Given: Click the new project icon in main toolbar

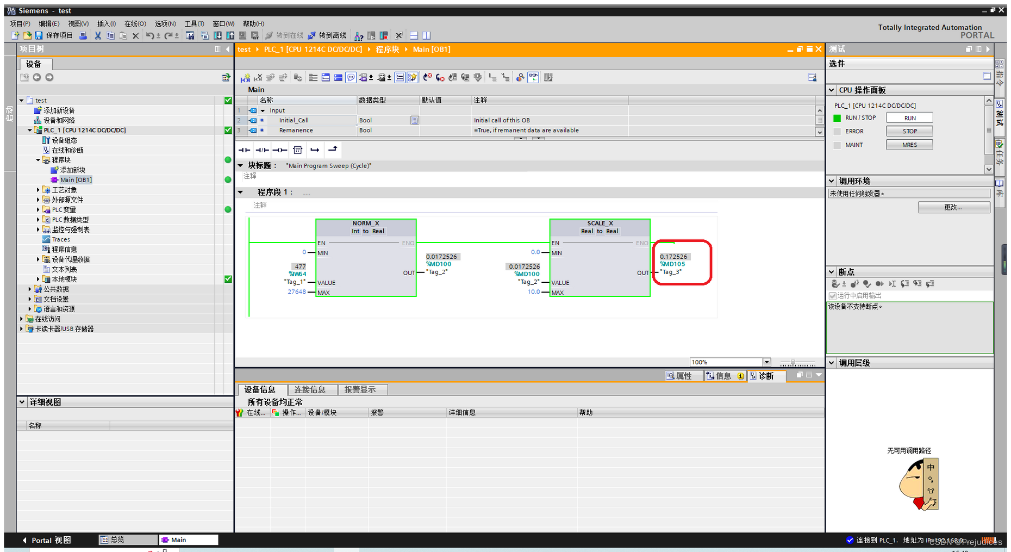Looking at the screenshot, I should click(x=16, y=35).
